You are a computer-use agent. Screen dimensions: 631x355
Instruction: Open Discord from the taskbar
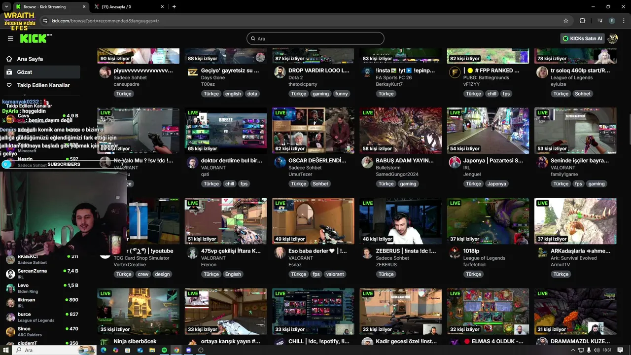point(188,350)
